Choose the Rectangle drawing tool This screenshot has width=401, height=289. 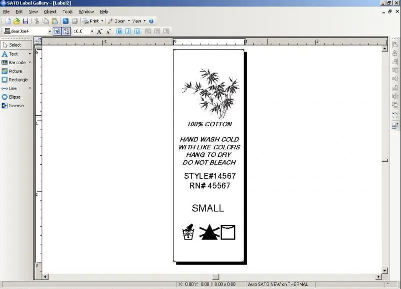click(18, 80)
